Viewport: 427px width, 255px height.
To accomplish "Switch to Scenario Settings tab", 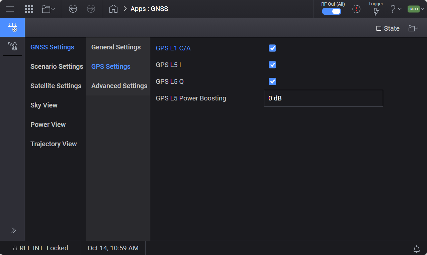I will [57, 66].
